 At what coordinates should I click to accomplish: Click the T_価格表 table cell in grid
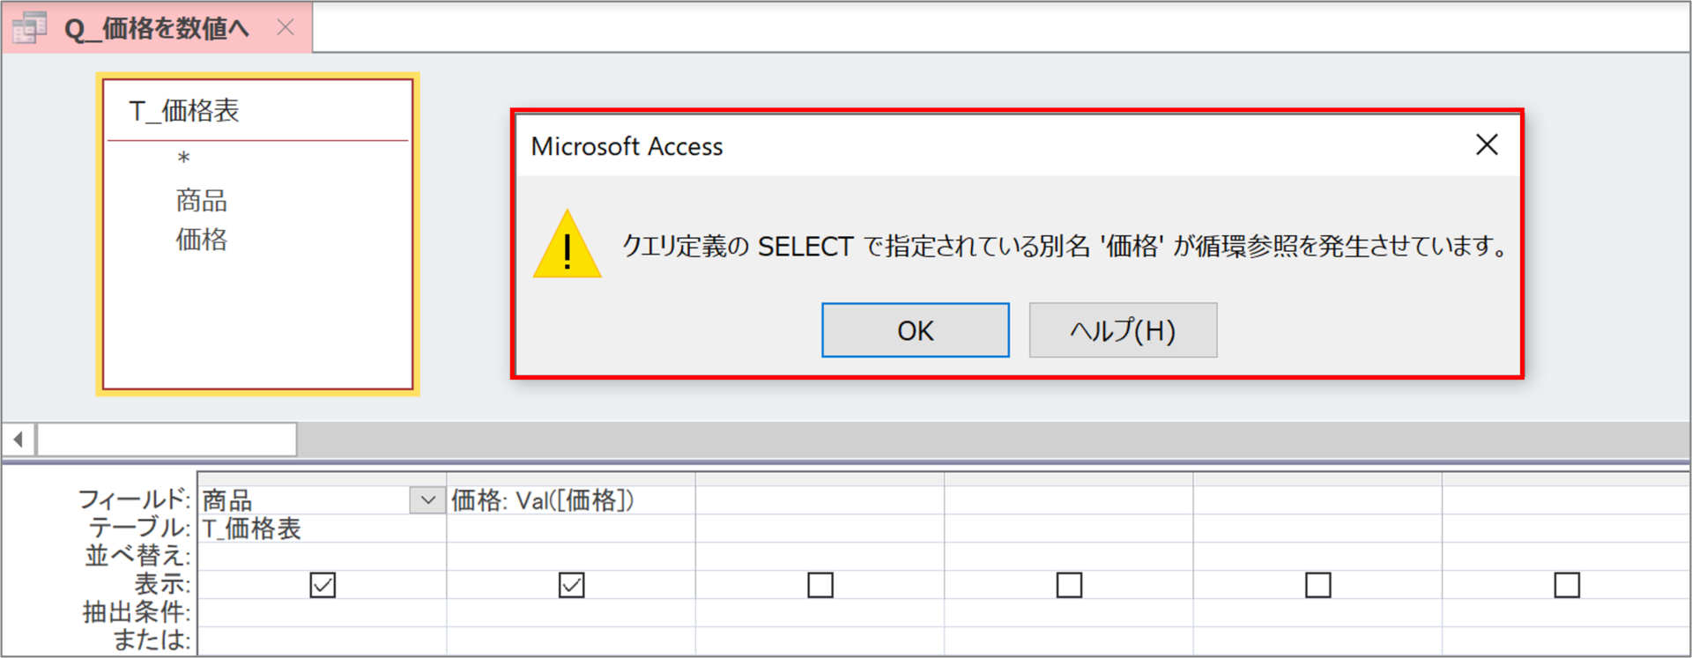tap(323, 529)
